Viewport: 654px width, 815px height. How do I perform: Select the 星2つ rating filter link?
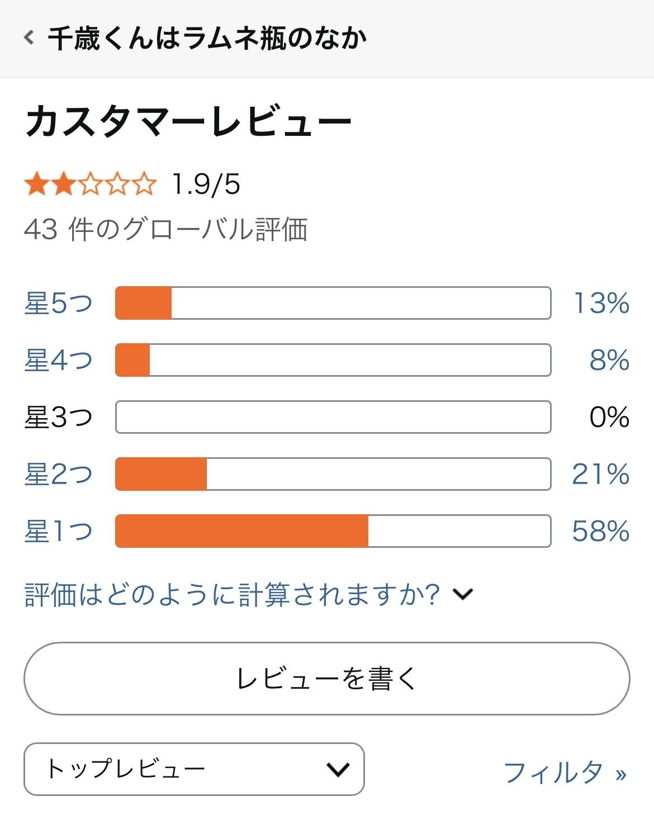59,474
